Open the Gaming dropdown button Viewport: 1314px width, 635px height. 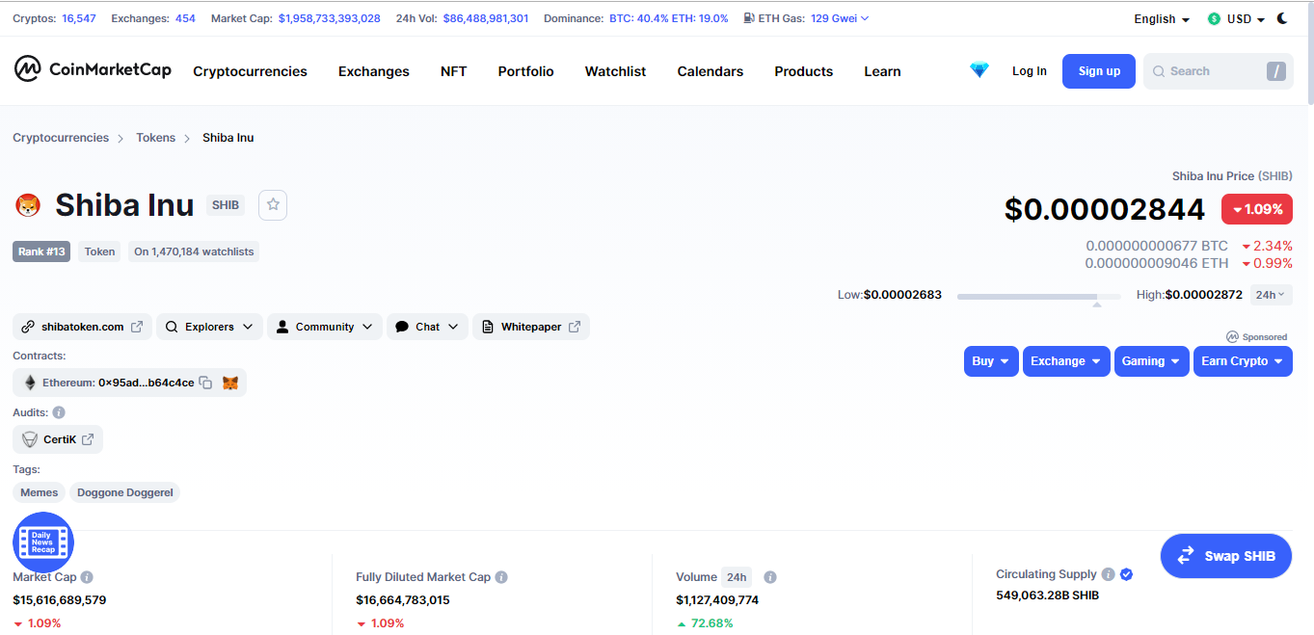[1152, 361]
